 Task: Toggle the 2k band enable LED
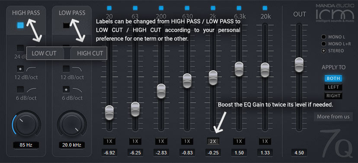tap(213, 8)
